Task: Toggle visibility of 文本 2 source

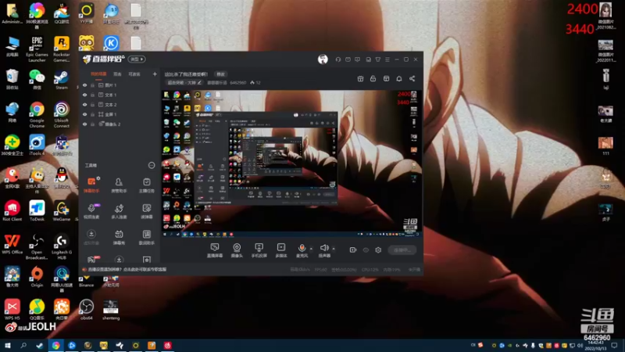Action: tap(84, 105)
